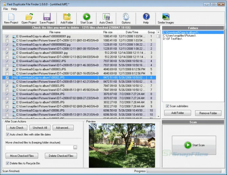The image size is (227, 175).
Task: Click the Delete Checked Files button
Action: (x=61, y=156)
